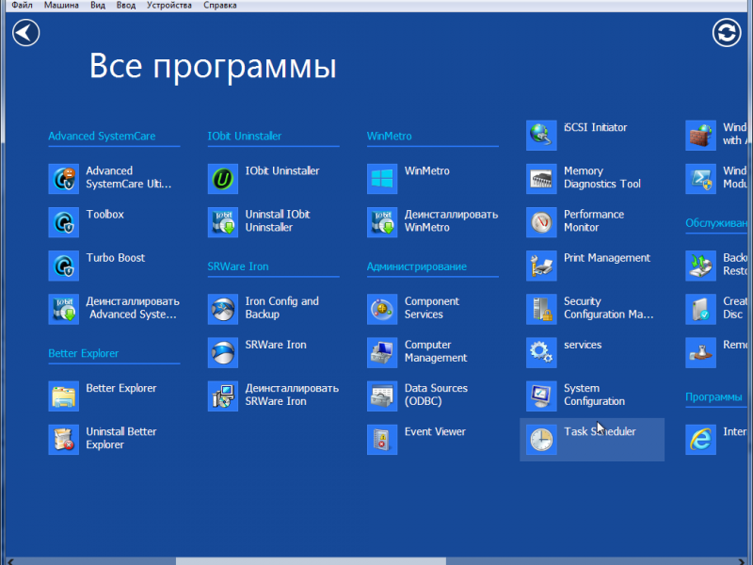
Task: Click the Uninstall Advanced SystemCare icon
Action: tap(63, 309)
